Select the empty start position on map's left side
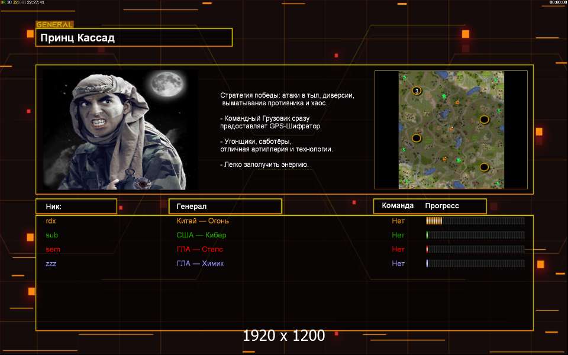568x355 pixels. pyautogui.click(x=416, y=138)
